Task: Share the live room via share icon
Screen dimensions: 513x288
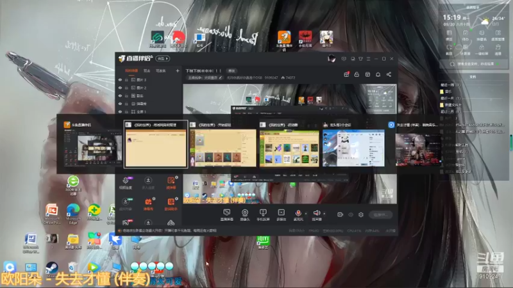Action: 389,74
